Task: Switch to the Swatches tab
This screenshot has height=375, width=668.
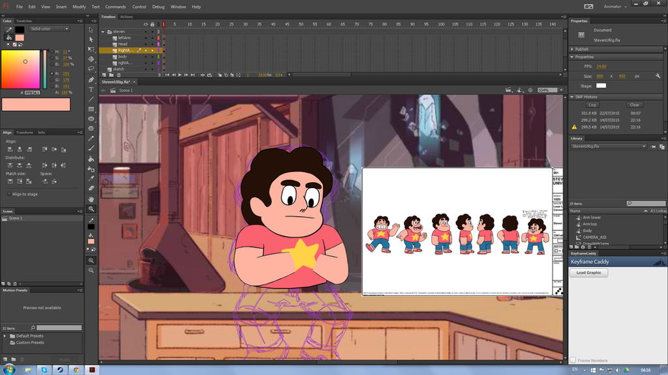Action: (24, 21)
